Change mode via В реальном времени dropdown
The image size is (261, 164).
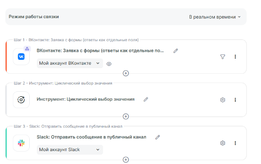point(215,17)
